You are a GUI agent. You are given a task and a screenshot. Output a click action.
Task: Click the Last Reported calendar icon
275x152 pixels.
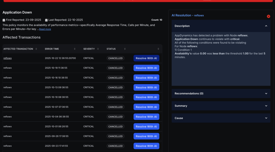(x=46, y=20)
